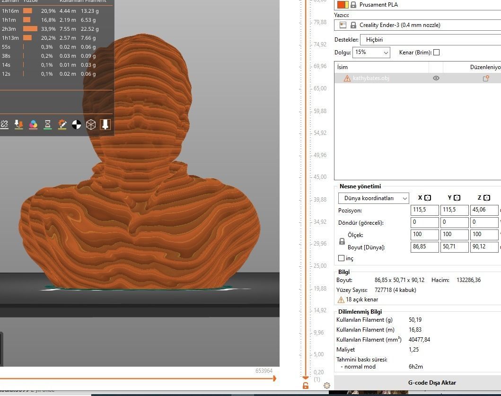501x396 pixels.
Task: Toggle the retractions legend icon
Action: [x=4, y=124]
